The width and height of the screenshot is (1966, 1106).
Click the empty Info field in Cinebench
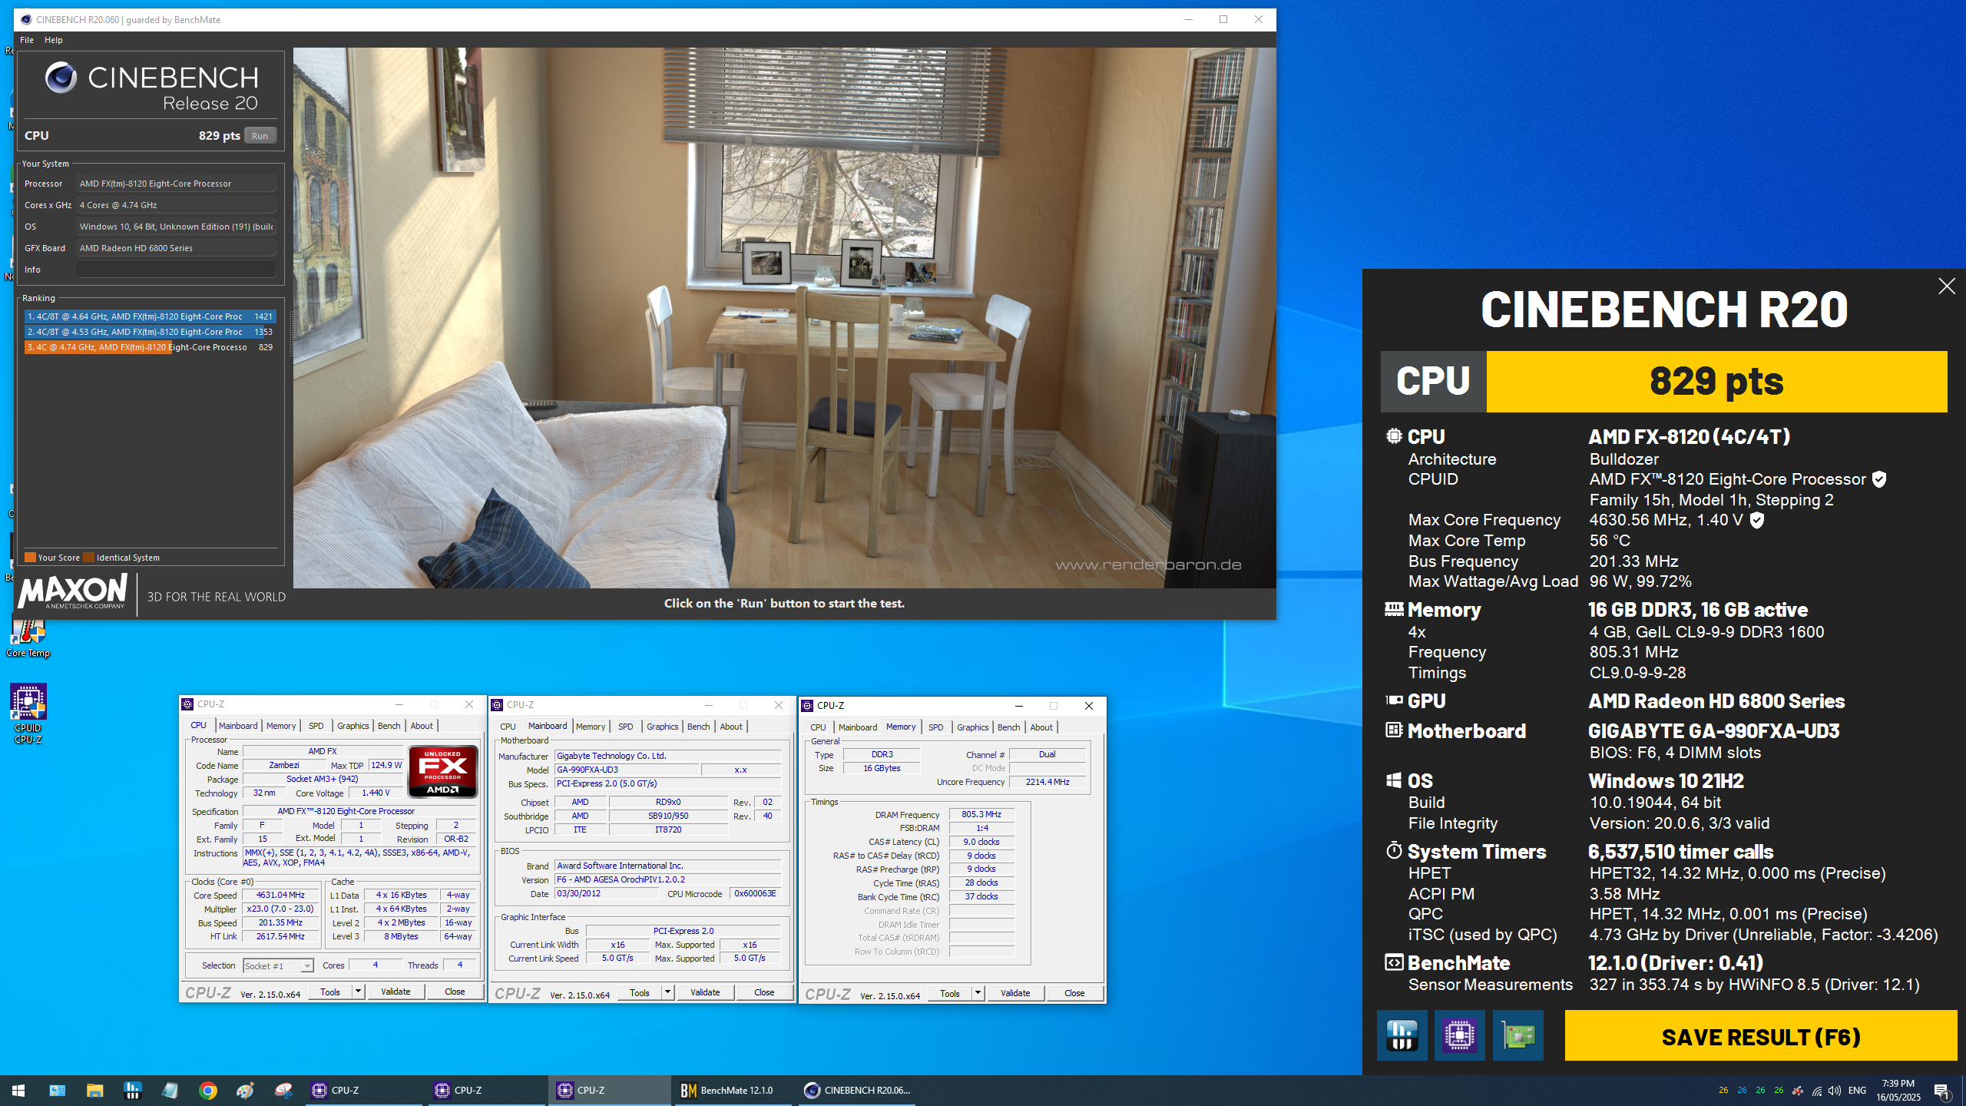(x=176, y=270)
